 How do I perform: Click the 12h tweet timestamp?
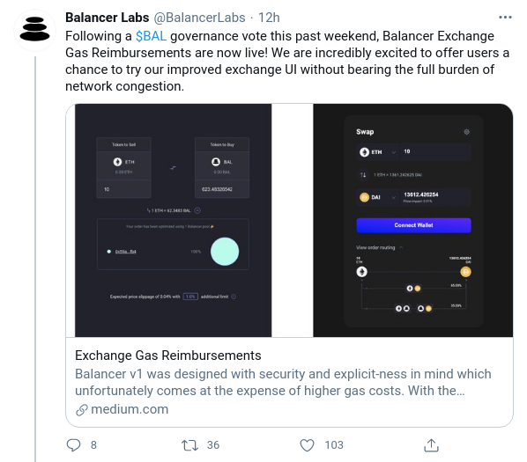[x=269, y=18]
